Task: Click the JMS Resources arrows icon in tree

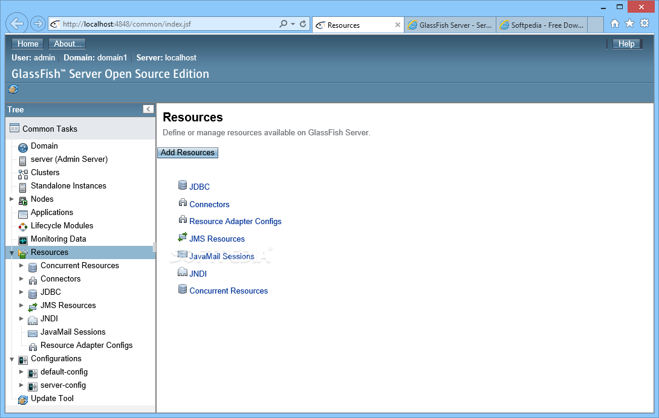Action: pos(33,307)
